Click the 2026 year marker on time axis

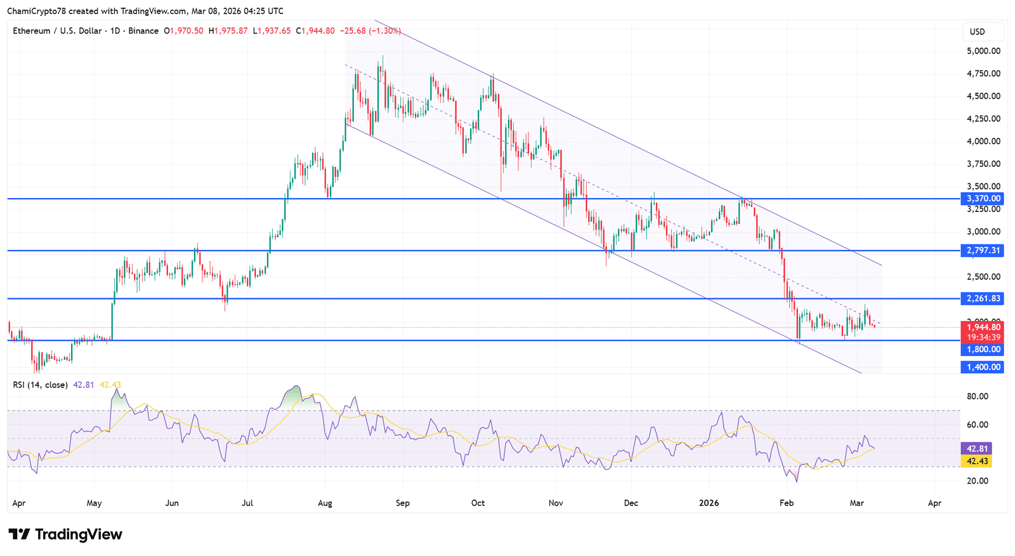709,503
